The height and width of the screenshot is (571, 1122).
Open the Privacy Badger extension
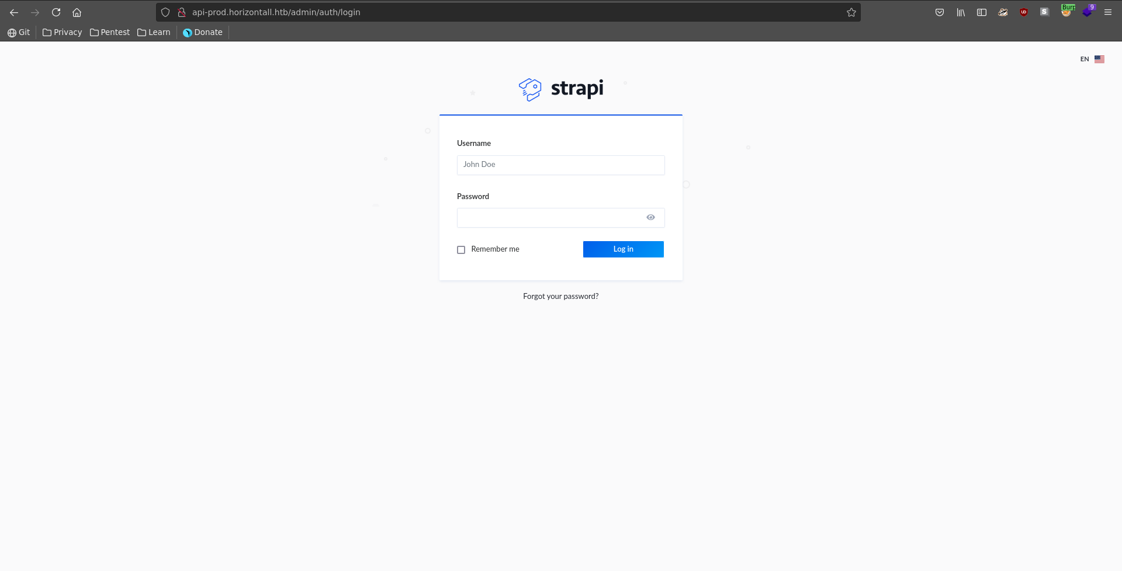(x=1003, y=12)
